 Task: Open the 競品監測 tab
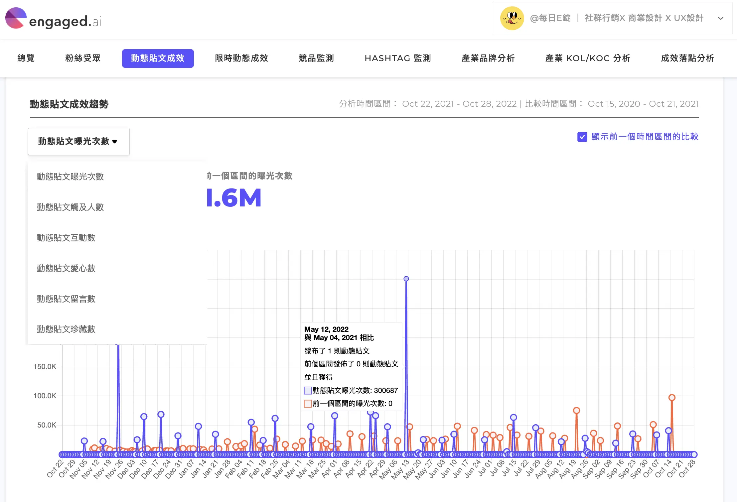click(316, 58)
